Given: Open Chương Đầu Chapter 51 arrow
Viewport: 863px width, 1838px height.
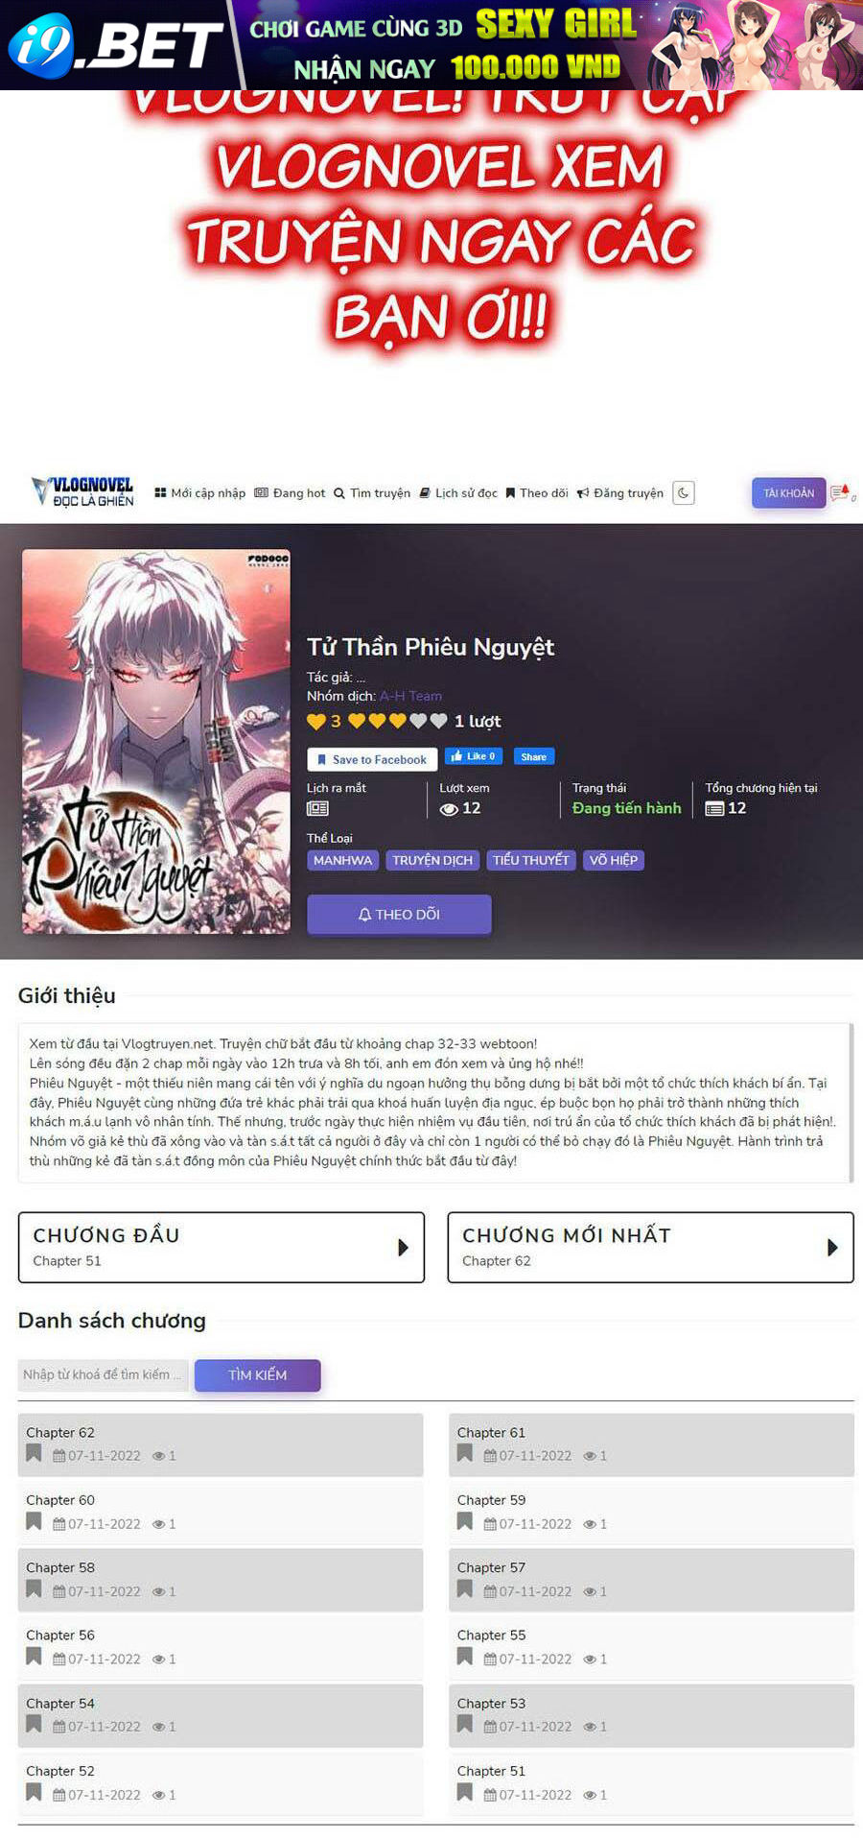Looking at the screenshot, I should (x=403, y=1247).
